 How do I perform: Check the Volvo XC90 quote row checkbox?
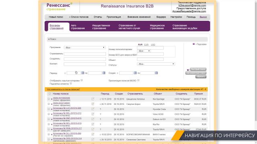click(x=49, y=114)
